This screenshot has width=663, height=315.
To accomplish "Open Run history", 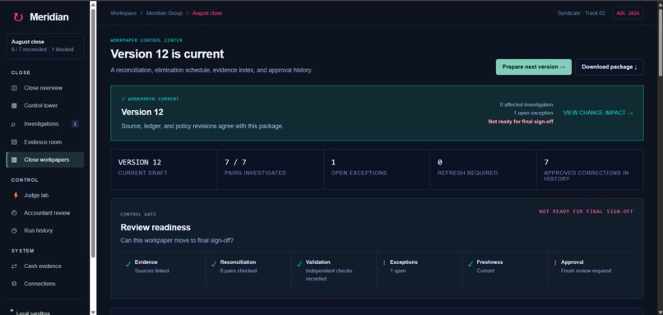I will (x=44, y=231).
